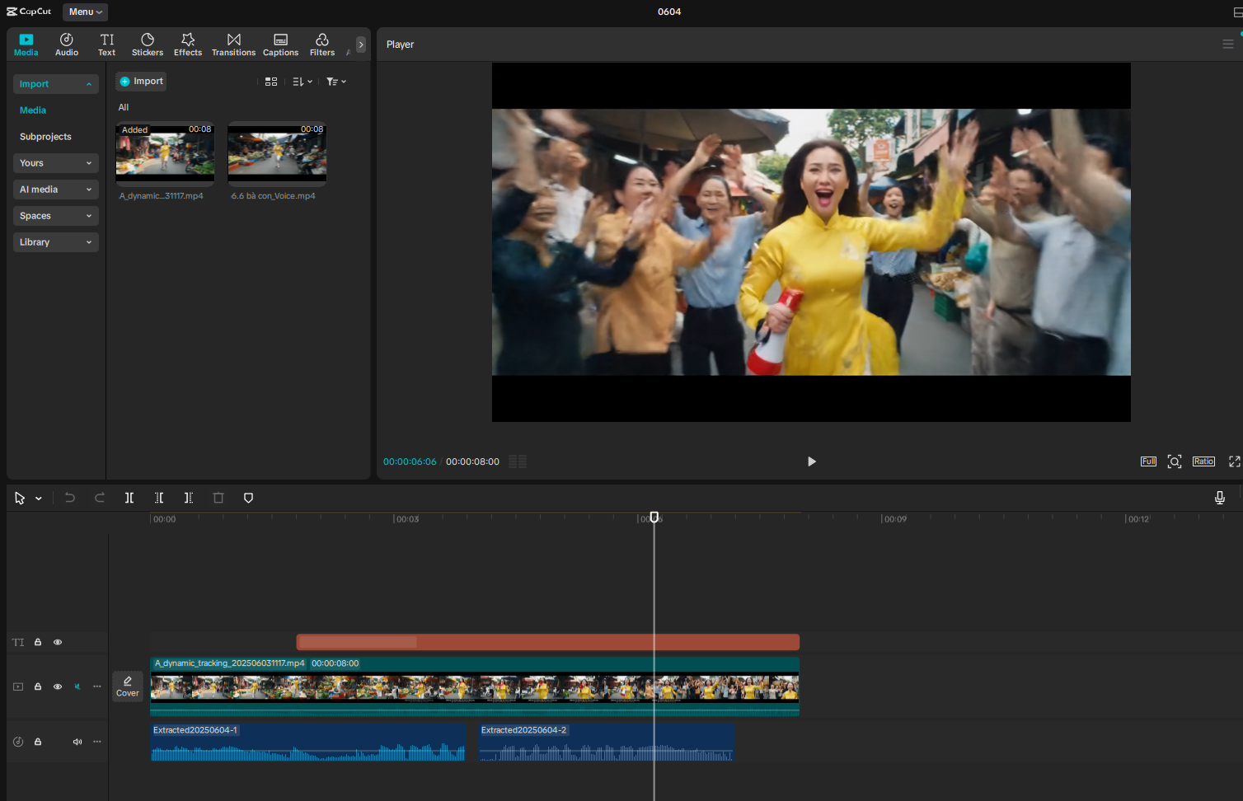Open the Text tab
Viewport: 1243px width, 801px height.
tap(107, 44)
